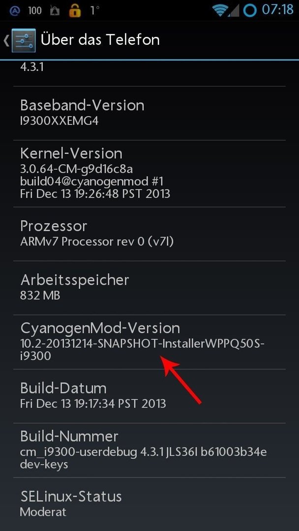Tap the mobile signal strength icon
The image size is (299, 531).
pos(233,10)
